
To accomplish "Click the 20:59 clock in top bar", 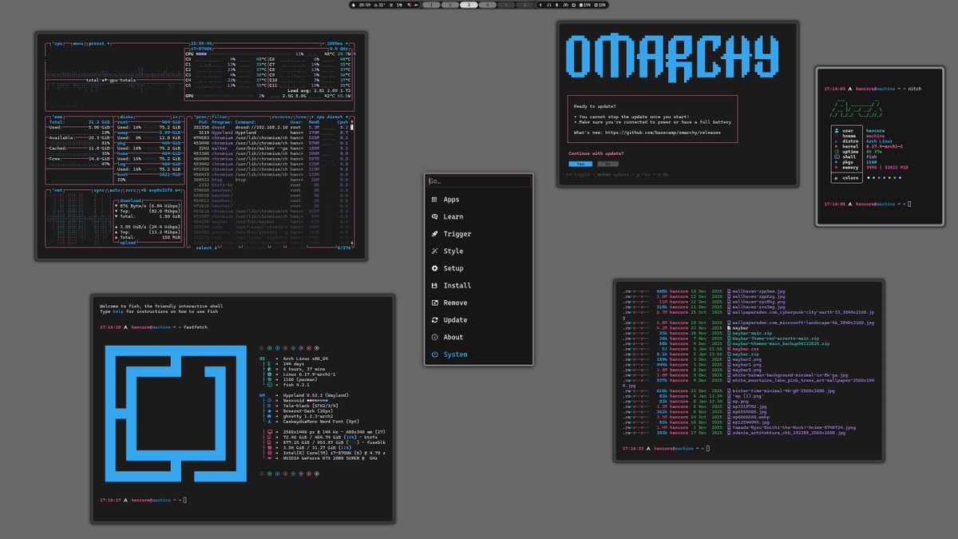I will tap(365, 5).
